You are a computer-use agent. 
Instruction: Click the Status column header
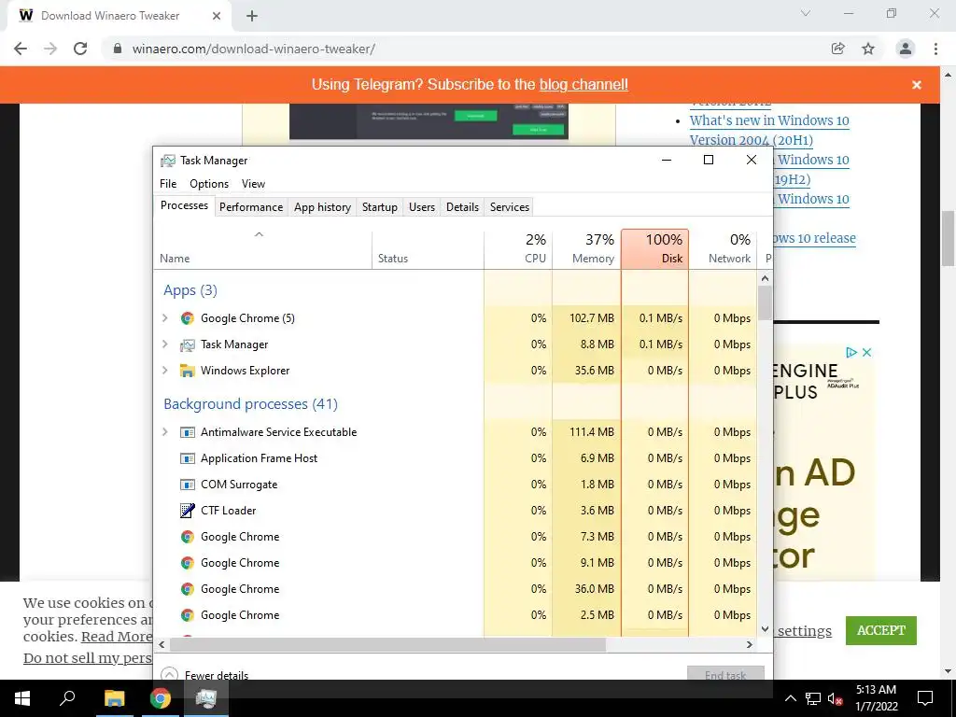click(x=428, y=248)
